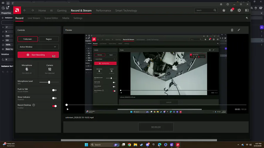Image resolution: width=264 pixels, height=148 pixels.
Task: Enable the Push to Talk toggle
Action: (x=54, y=90)
